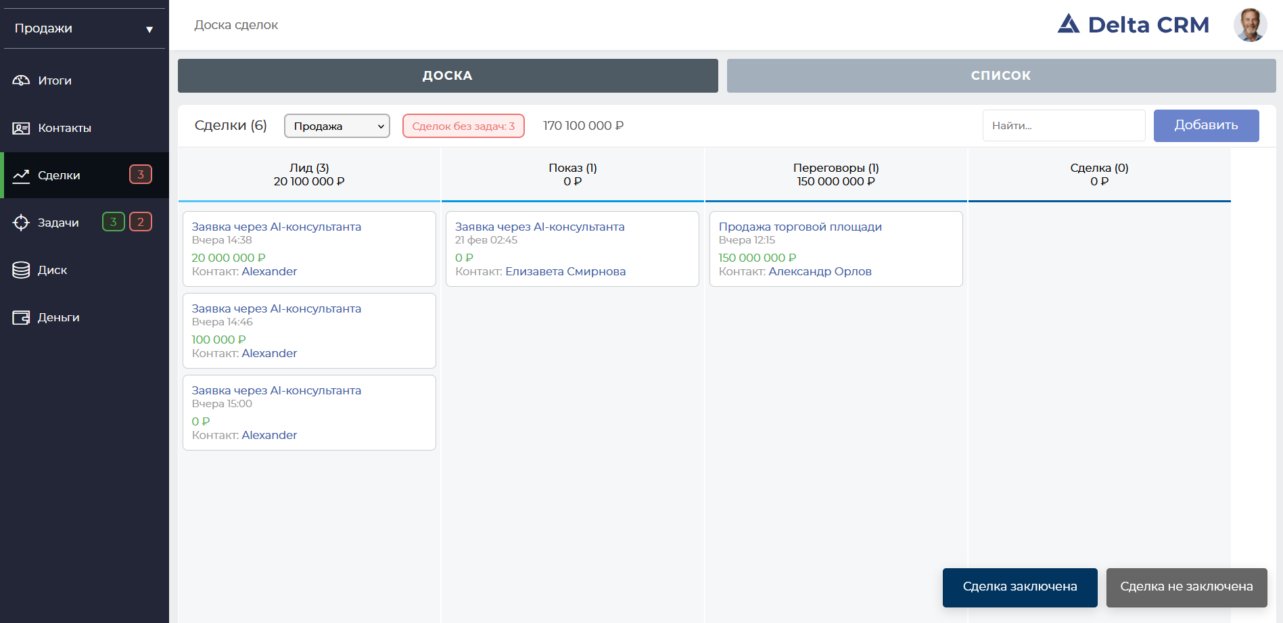Image resolution: width=1283 pixels, height=623 pixels.
Task: Click the Delta CRM logo
Action: (x=1133, y=25)
